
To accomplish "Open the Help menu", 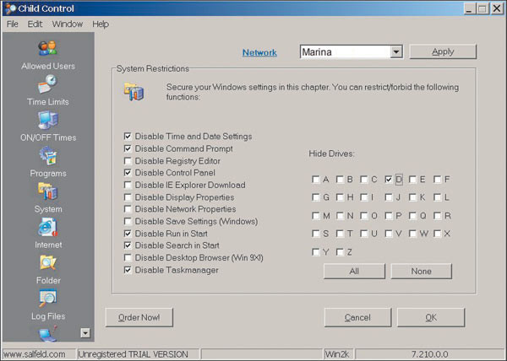I will click(101, 24).
